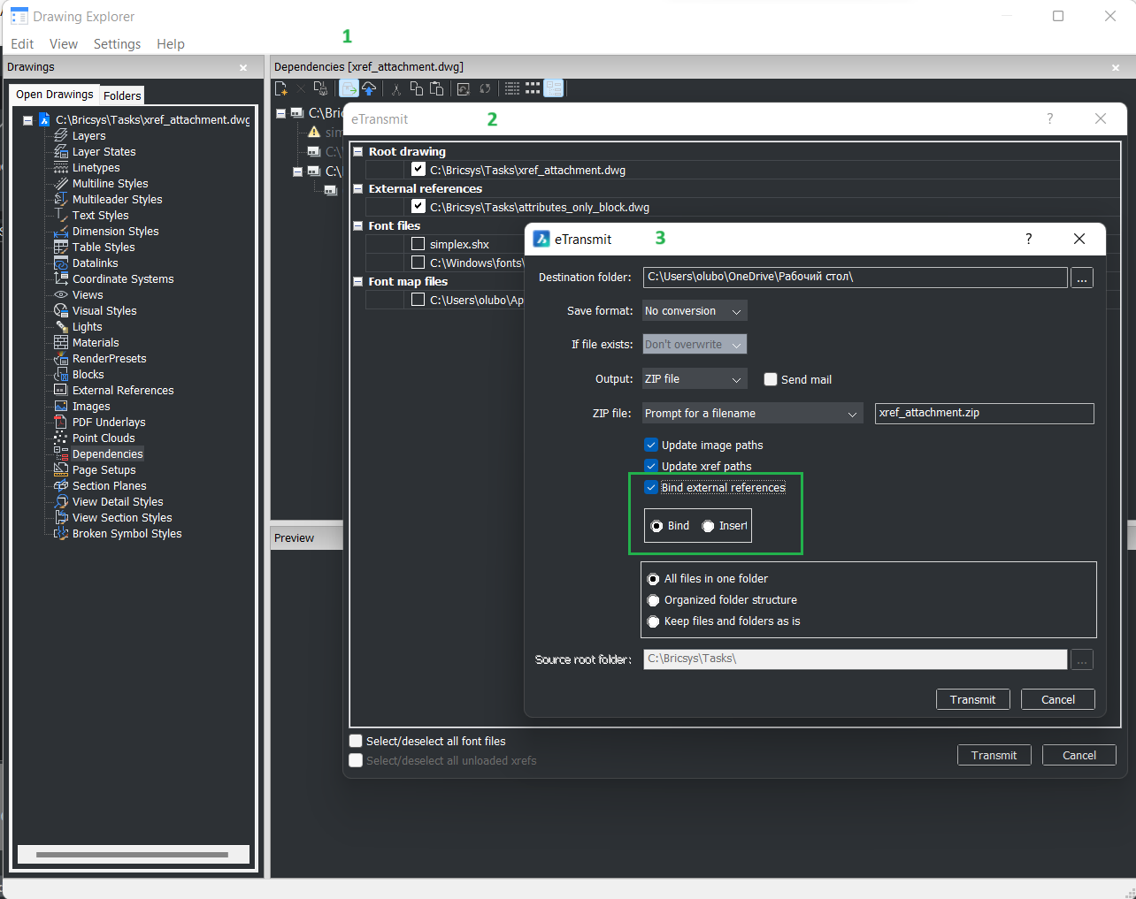This screenshot has height=899, width=1136.
Task: Click the xref_attachment.zip filename field
Action: point(985,413)
